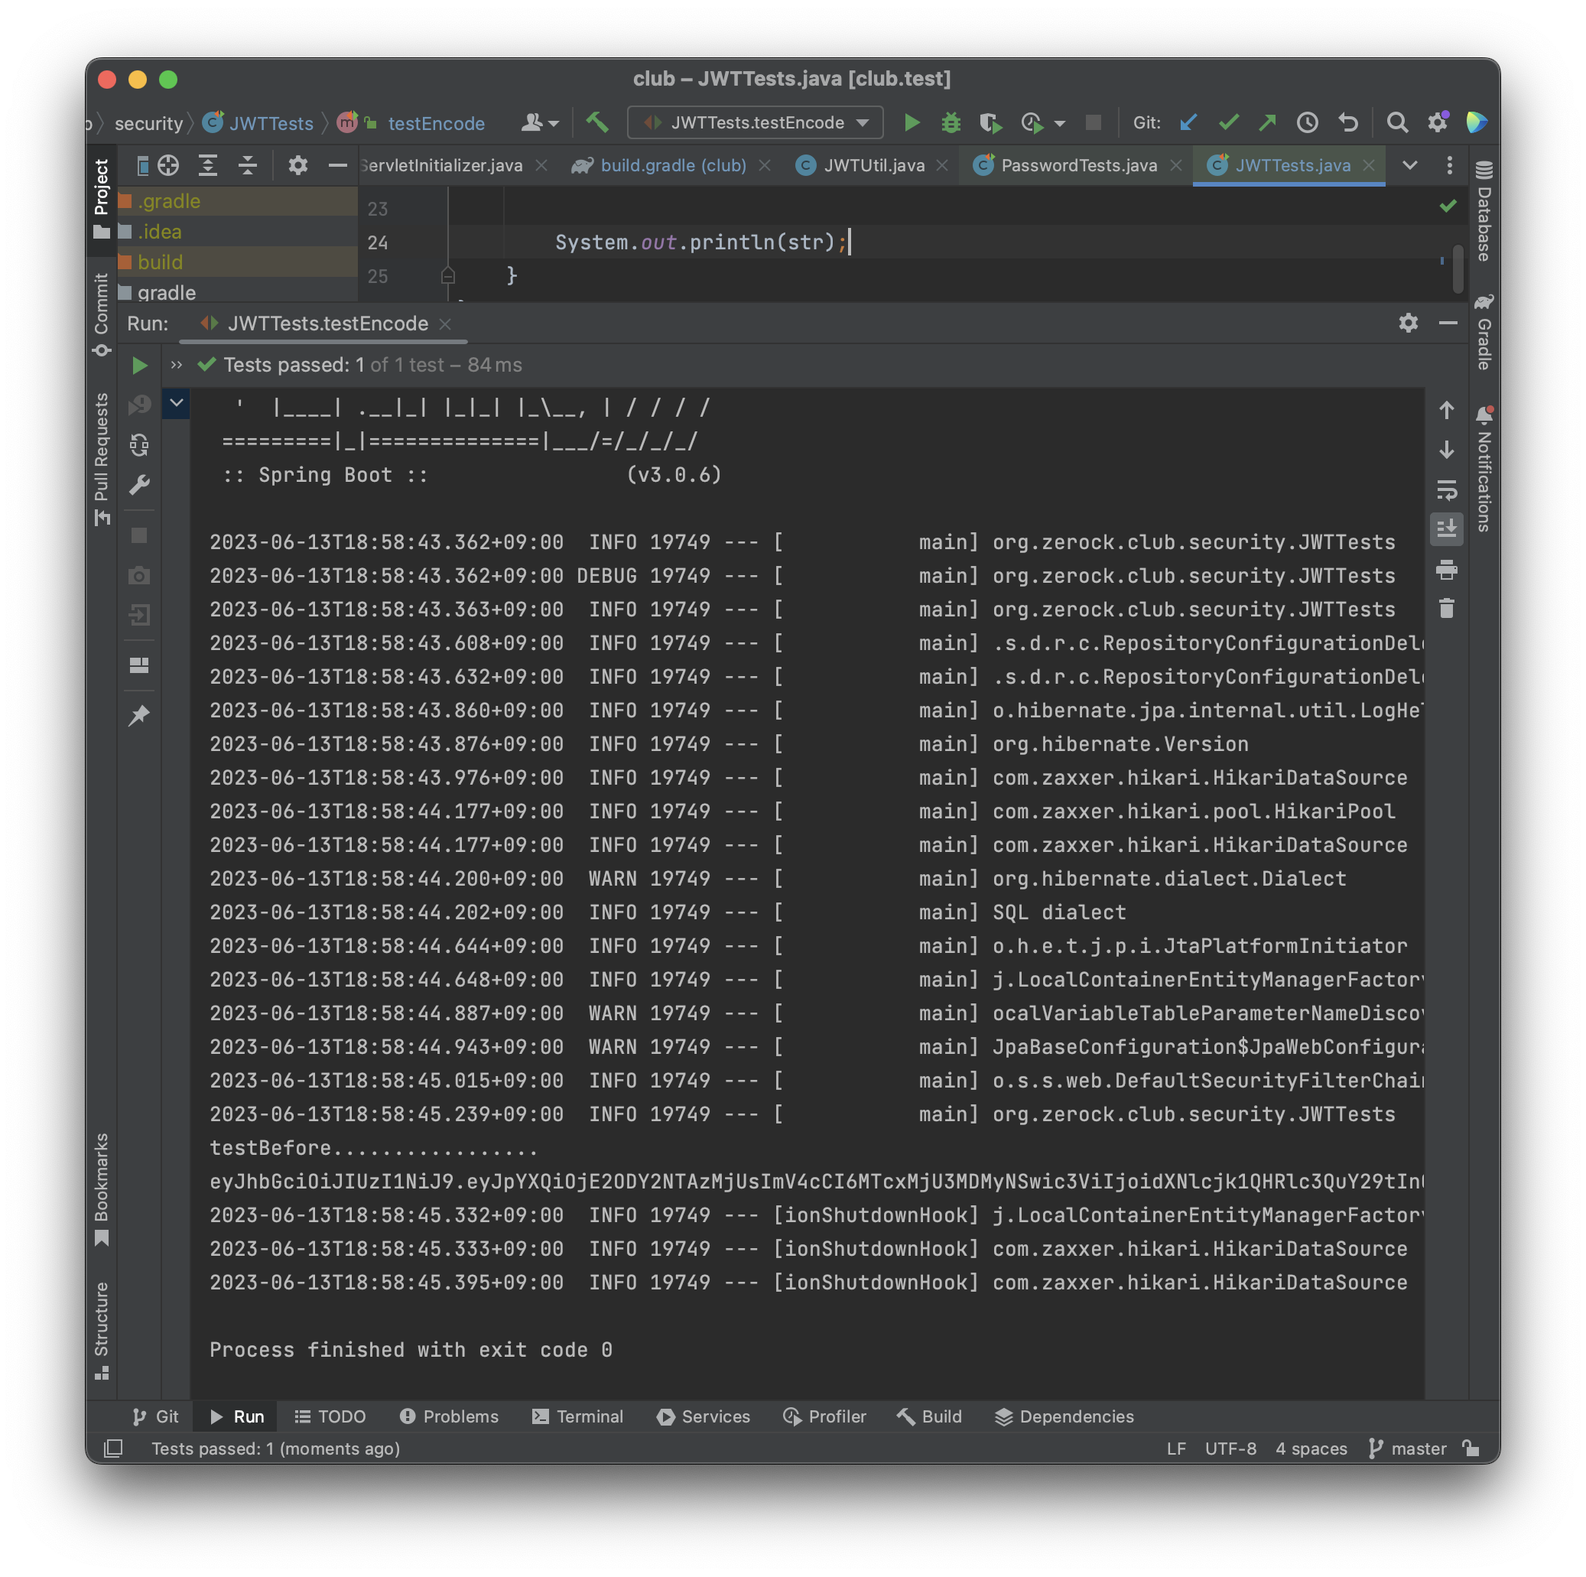Rerun tests in the Run panel

(x=139, y=366)
